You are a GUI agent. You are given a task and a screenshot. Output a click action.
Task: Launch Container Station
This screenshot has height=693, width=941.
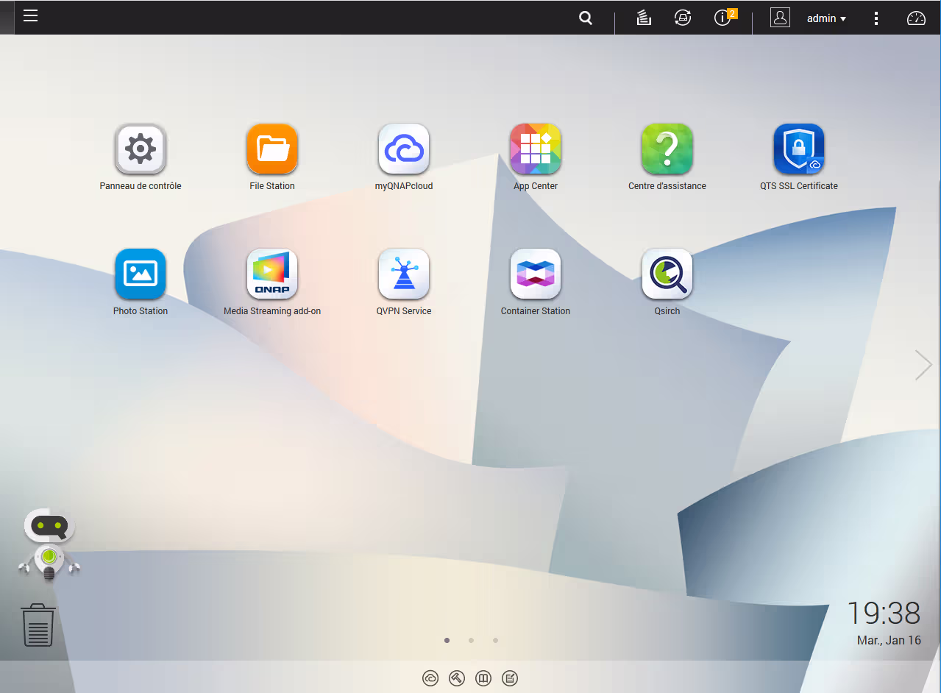click(x=536, y=274)
